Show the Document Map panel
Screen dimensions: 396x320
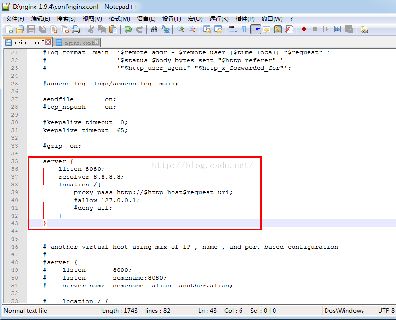click(x=278, y=29)
